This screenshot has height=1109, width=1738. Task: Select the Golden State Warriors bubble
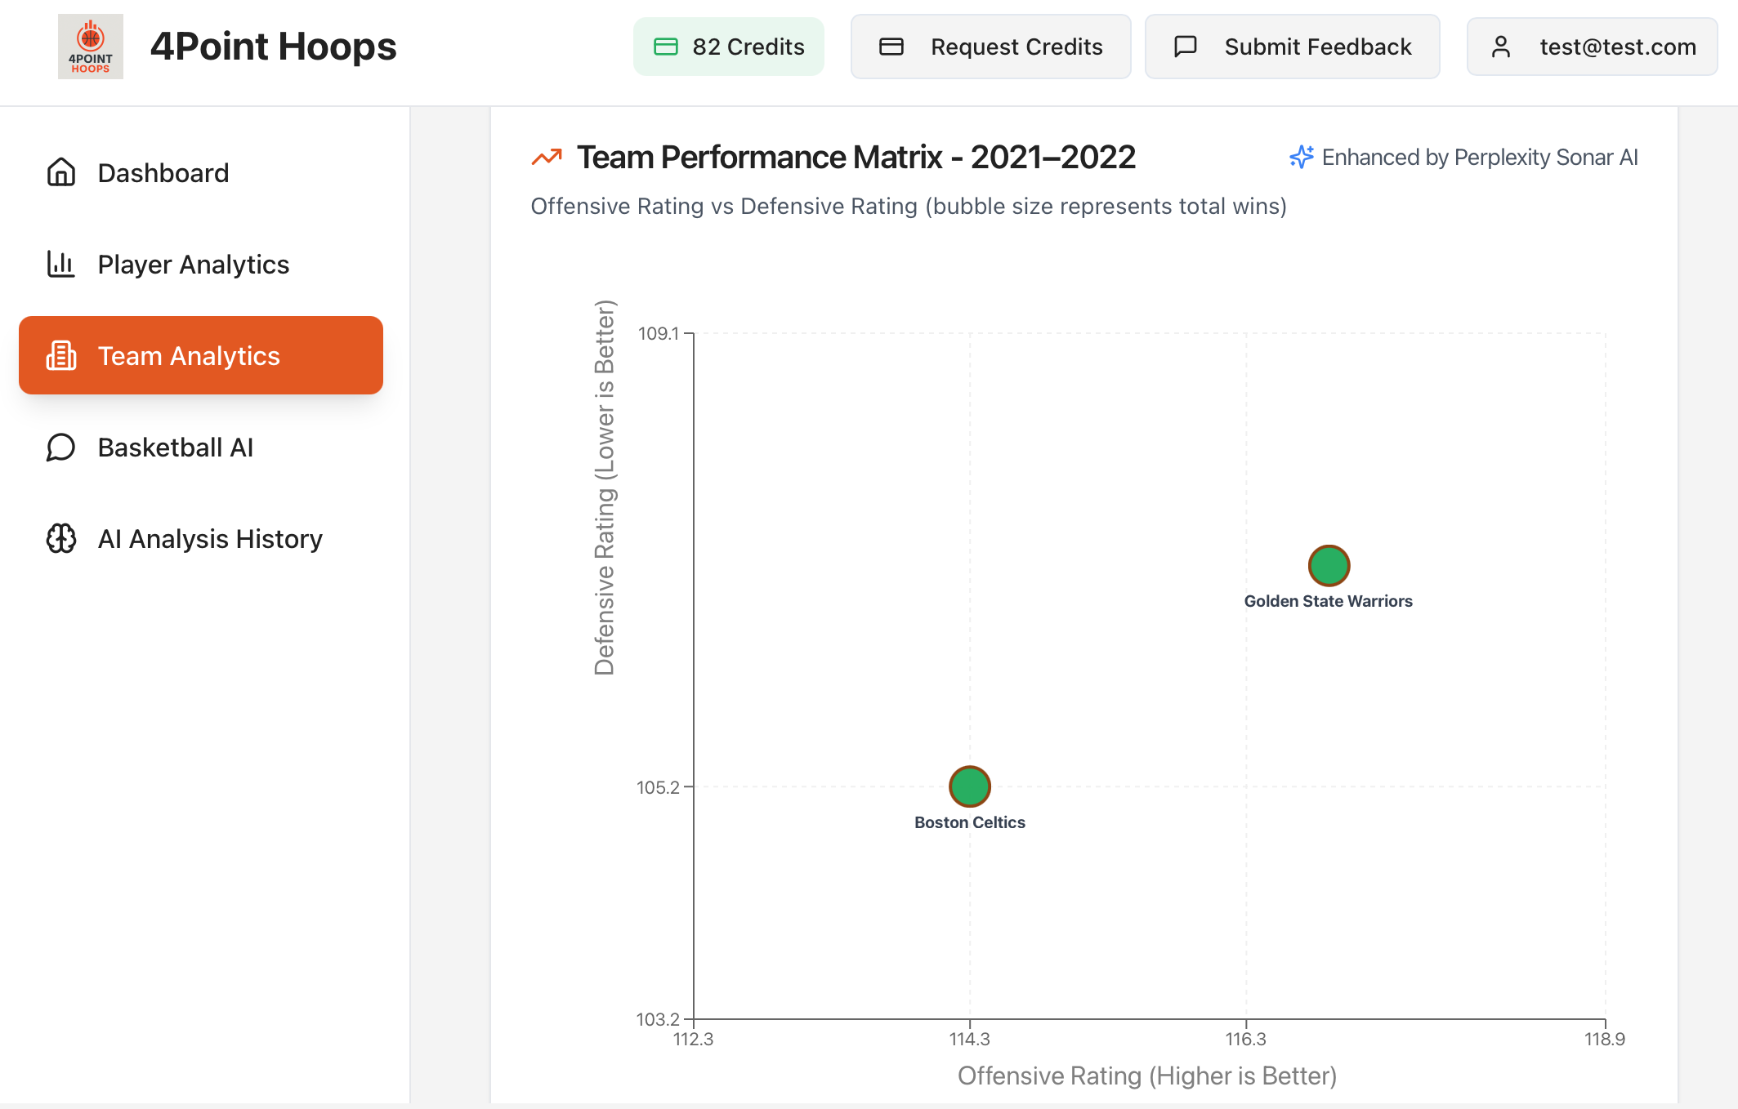pyautogui.click(x=1329, y=565)
